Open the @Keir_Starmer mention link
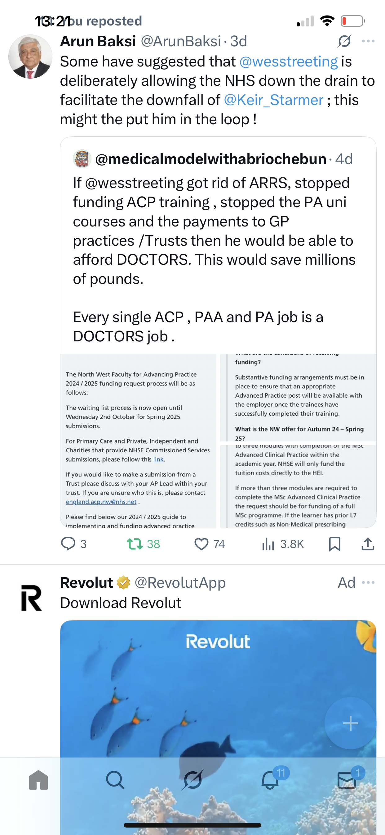 (x=274, y=100)
